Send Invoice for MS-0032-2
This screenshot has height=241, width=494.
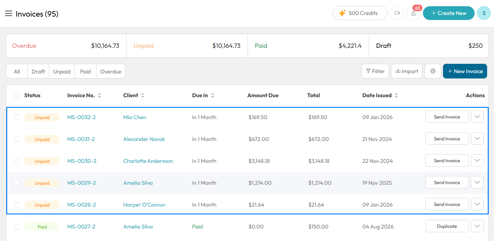[x=447, y=117]
